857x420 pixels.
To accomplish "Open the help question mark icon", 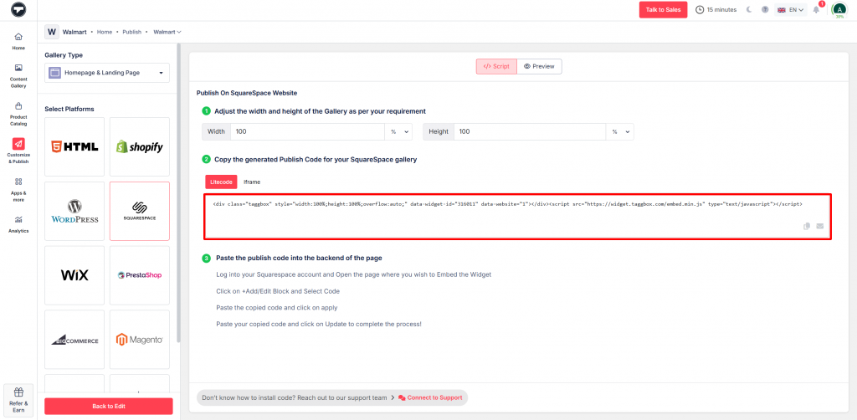I will [x=765, y=10].
